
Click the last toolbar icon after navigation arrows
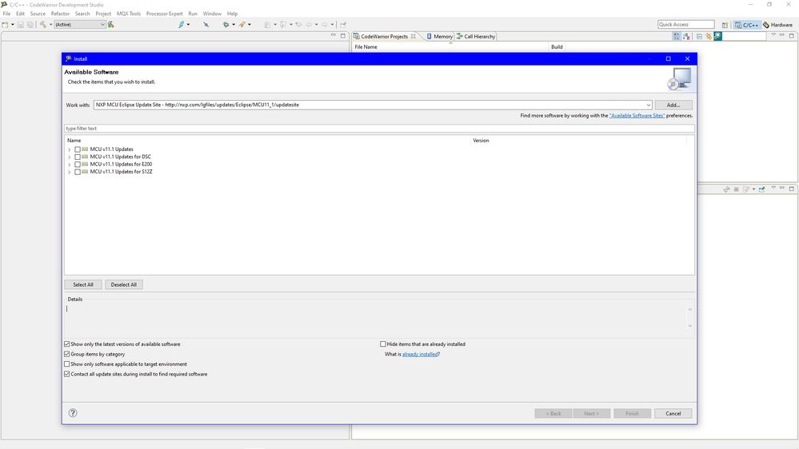pos(343,25)
